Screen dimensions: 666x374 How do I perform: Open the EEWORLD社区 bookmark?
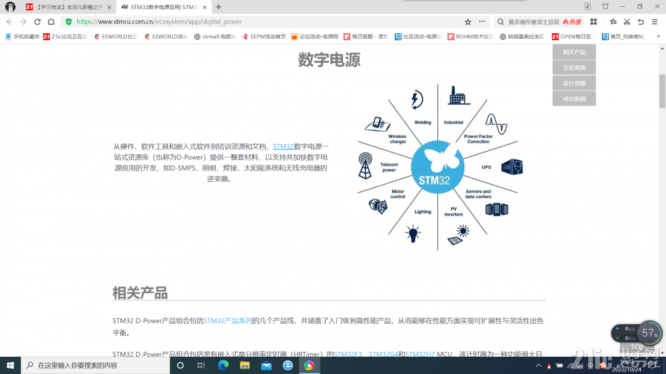click(115, 37)
